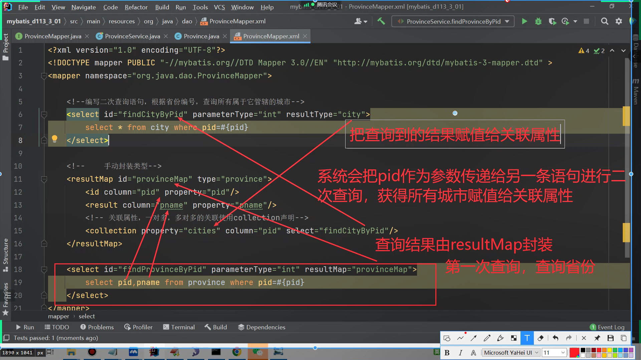This screenshot has height=360, width=641.
Task: Open the Event Log panel
Action: coord(607,327)
